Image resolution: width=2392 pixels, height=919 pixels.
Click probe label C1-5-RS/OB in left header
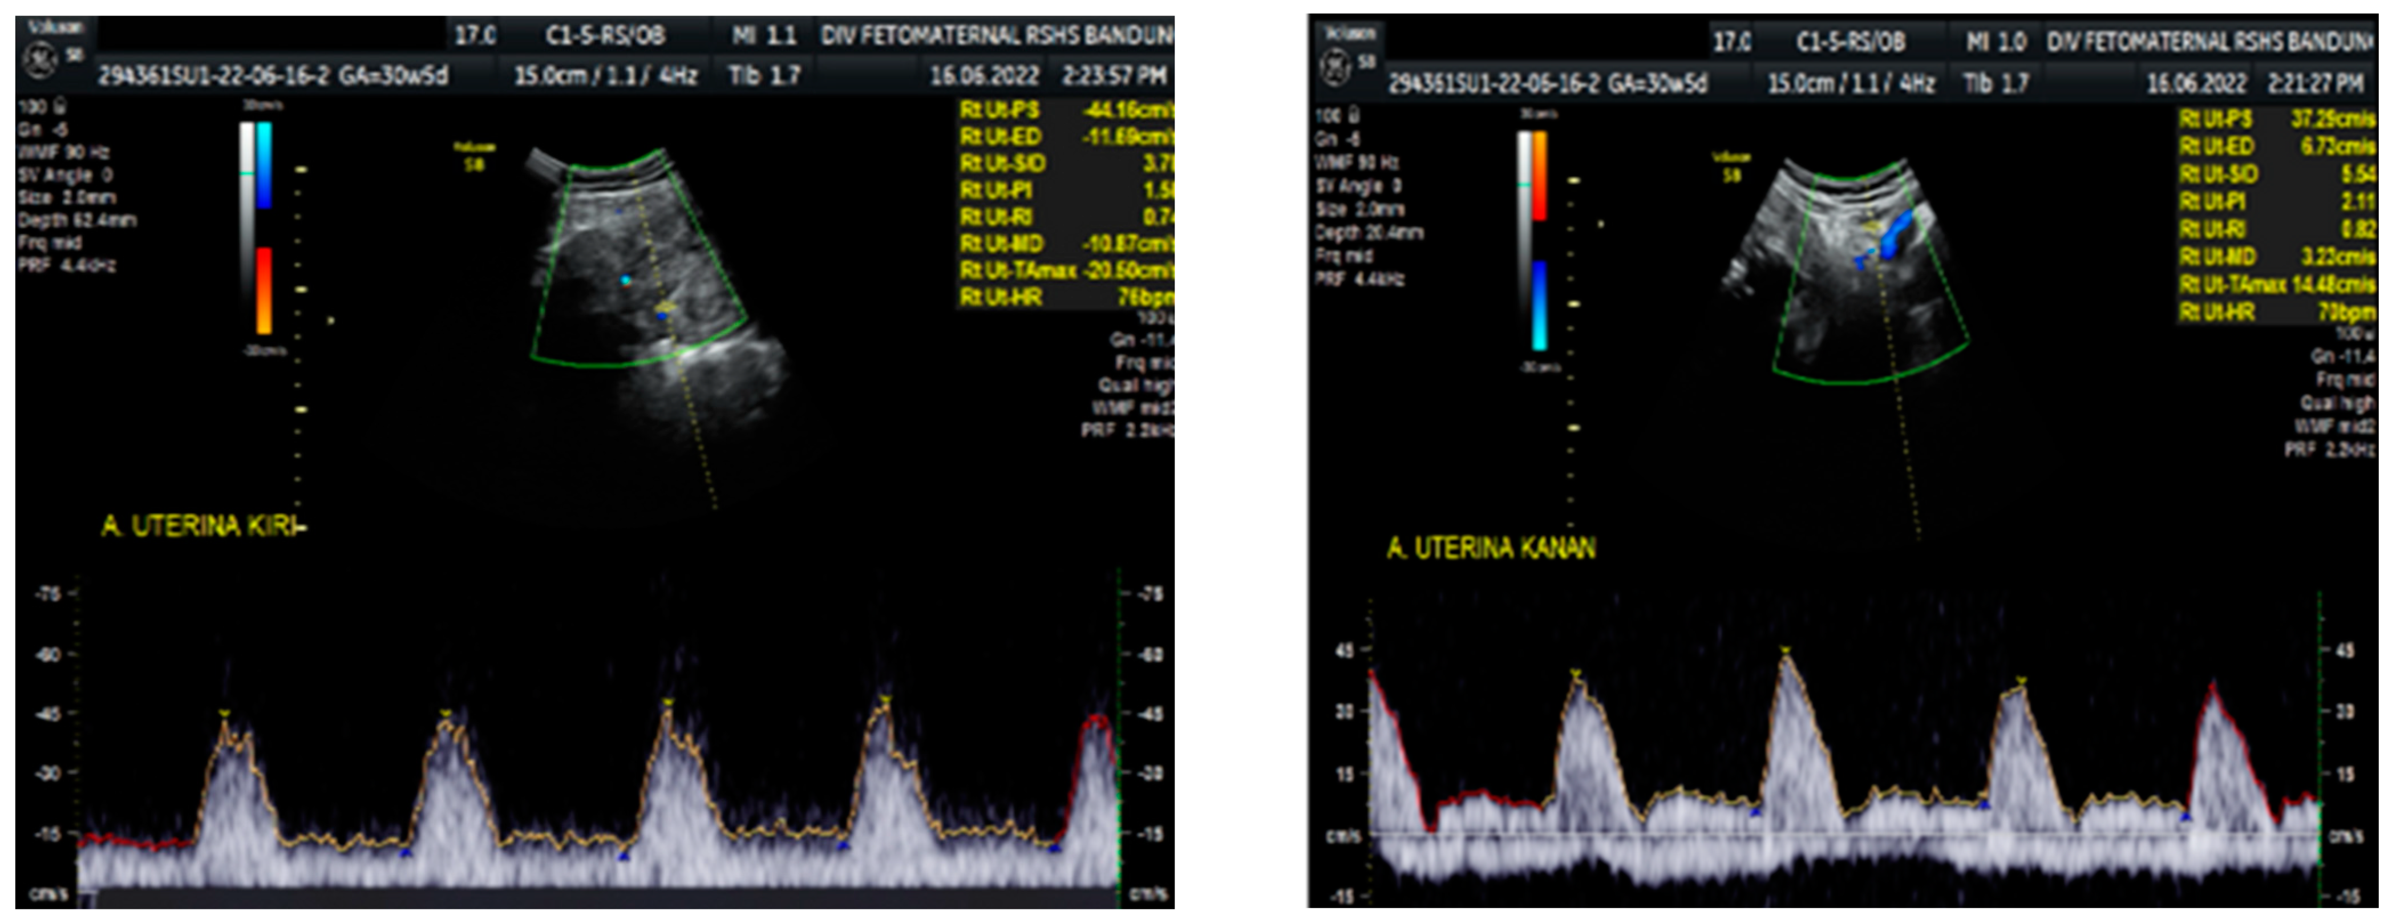tap(605, 35)
